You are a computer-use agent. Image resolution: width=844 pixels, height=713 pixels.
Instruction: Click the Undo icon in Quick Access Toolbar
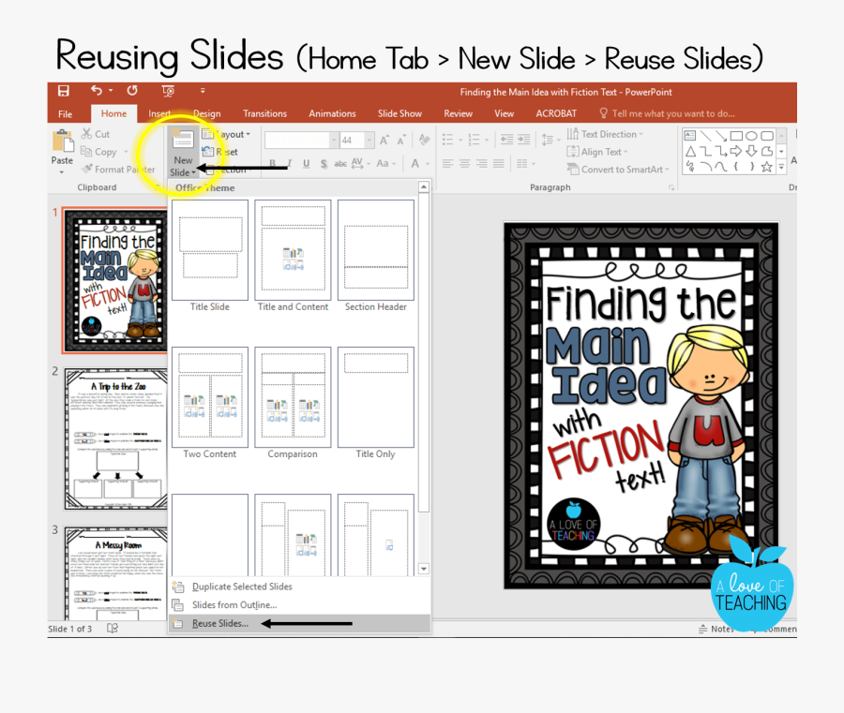coord(98,90)
